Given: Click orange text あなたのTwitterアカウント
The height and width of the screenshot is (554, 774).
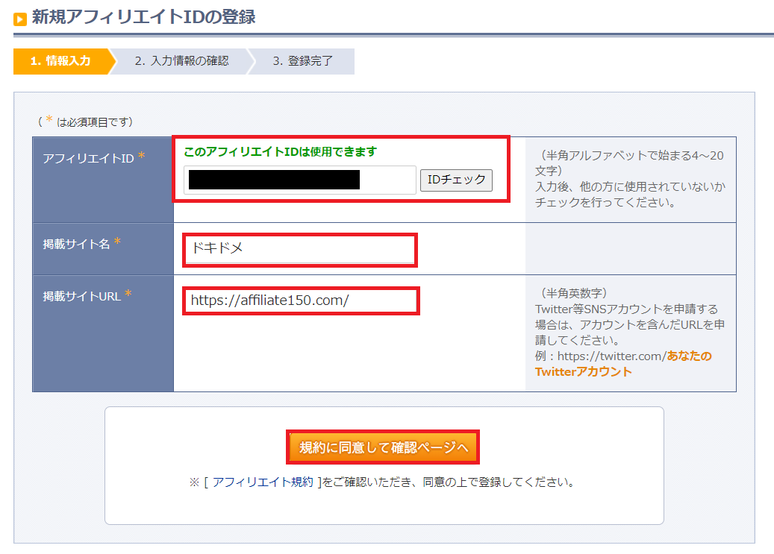Looking at the screenshot, I should 623,364.
